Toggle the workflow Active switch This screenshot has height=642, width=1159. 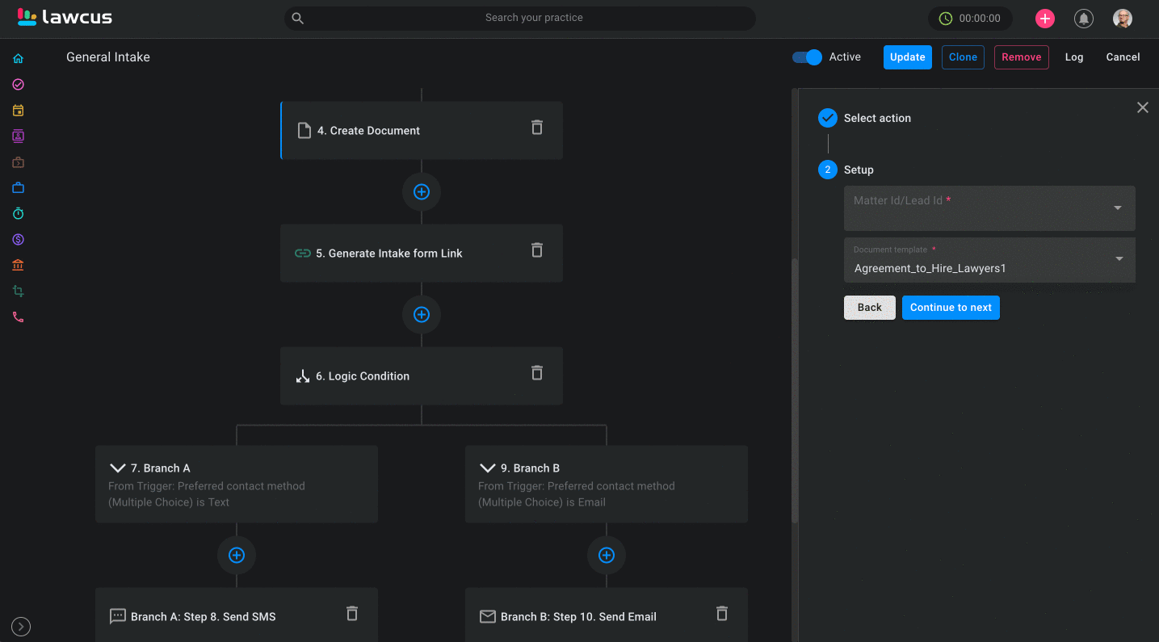[x=807, y=57]
